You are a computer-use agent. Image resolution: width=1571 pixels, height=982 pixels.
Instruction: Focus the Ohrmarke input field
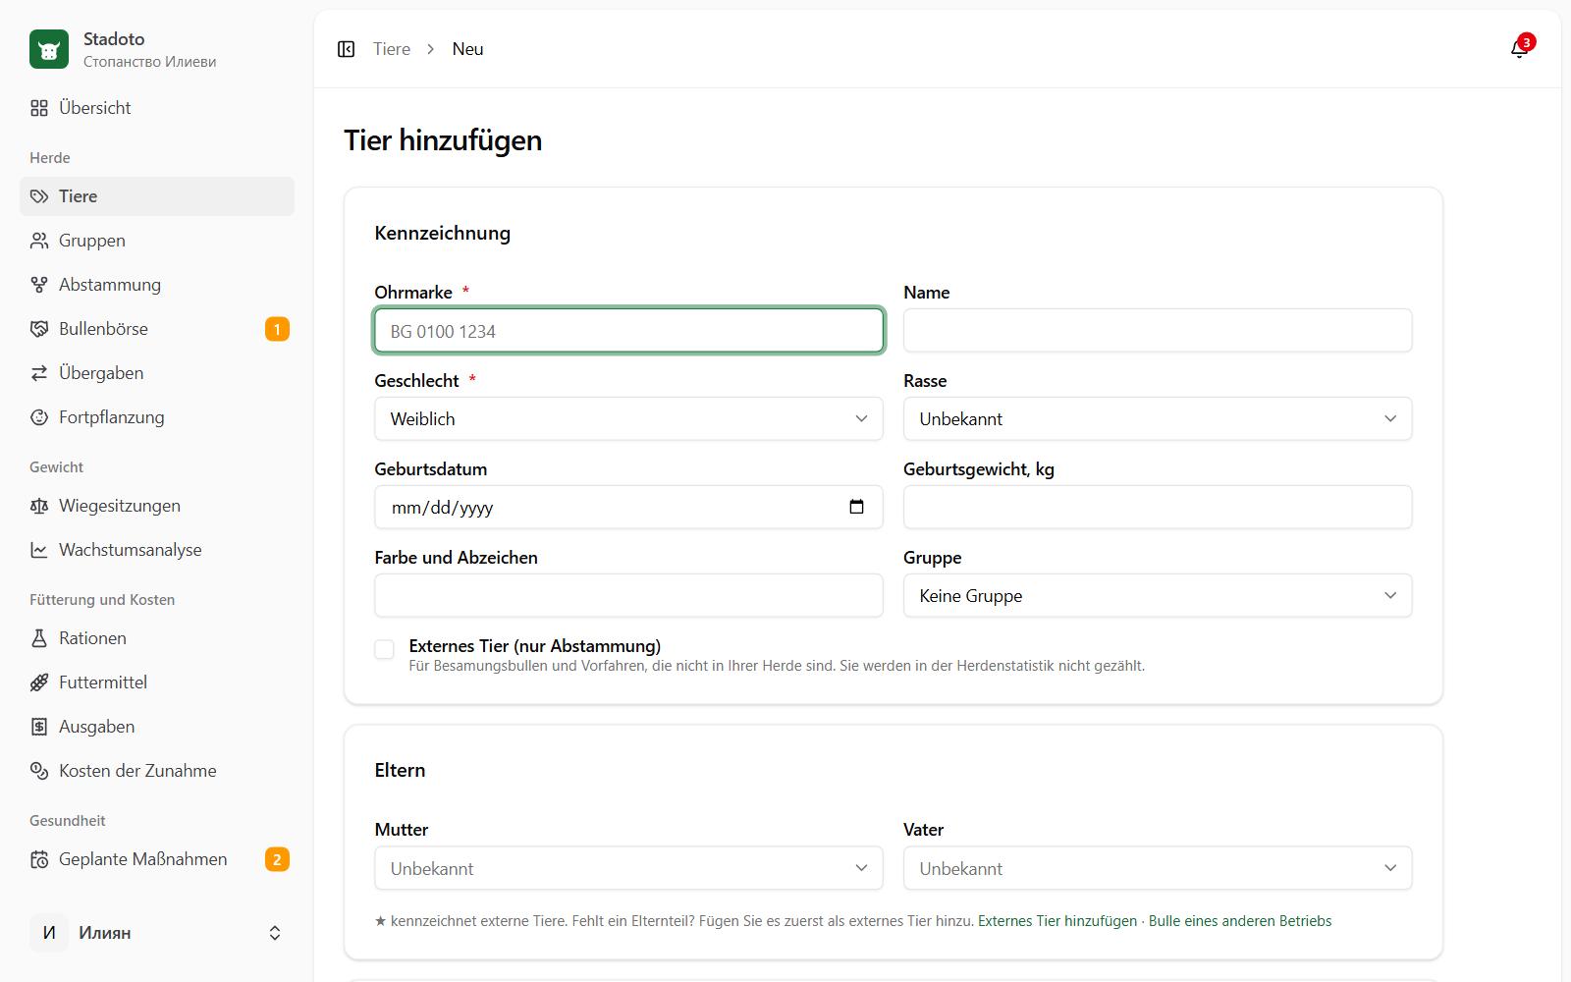[628, 331]
